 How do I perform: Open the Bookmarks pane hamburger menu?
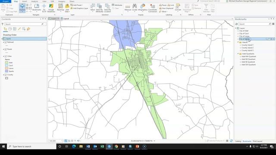click(x=273, y=24)
